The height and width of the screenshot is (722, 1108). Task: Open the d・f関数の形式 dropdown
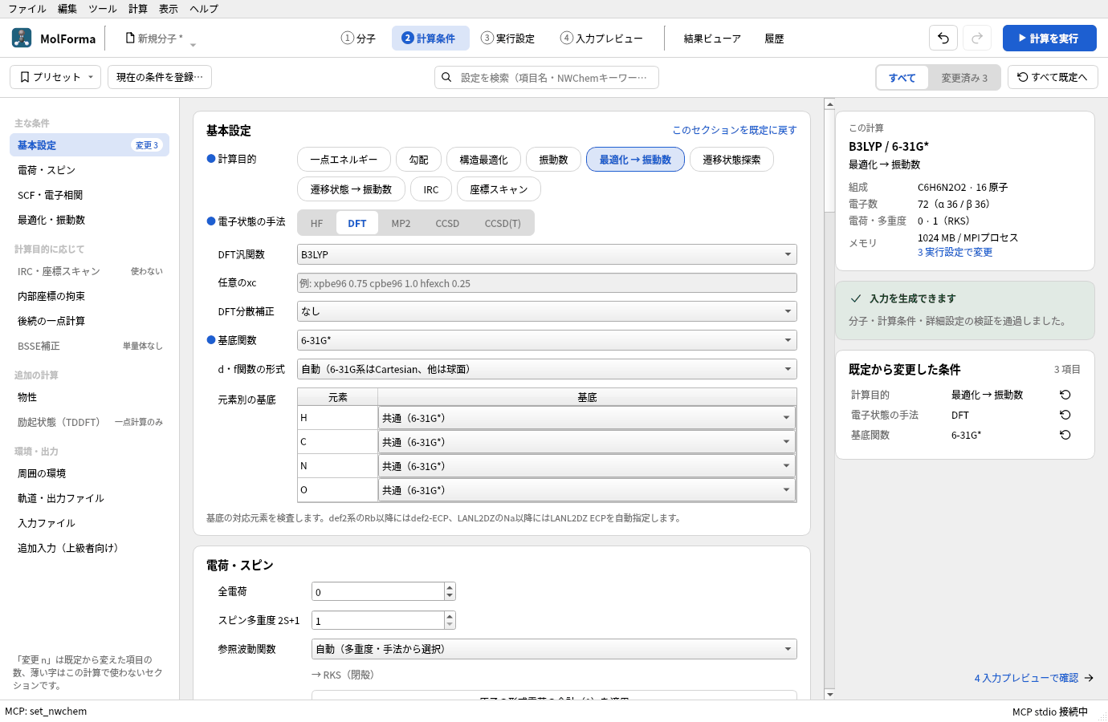(x=547, y=369)
